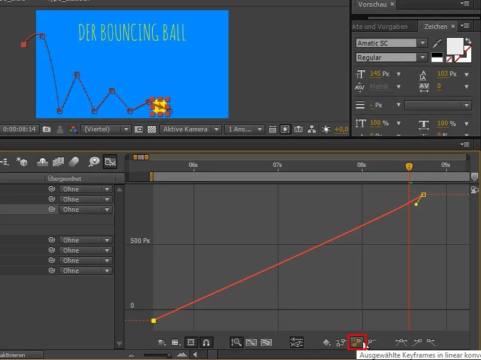Open the timeline button in viewer toolbar
This screenshot has width=481, height=360.
[x=298, y=129]
